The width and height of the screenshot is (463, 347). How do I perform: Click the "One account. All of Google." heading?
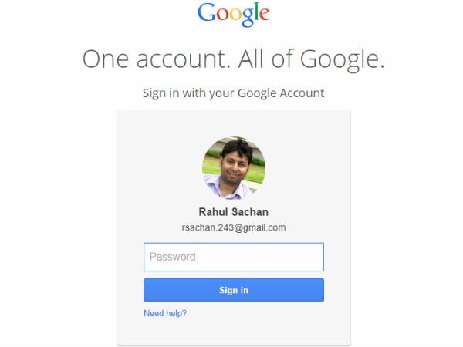click(x=234, y=59)
